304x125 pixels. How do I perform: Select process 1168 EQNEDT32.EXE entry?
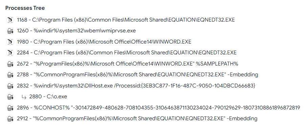pos(126,20)
